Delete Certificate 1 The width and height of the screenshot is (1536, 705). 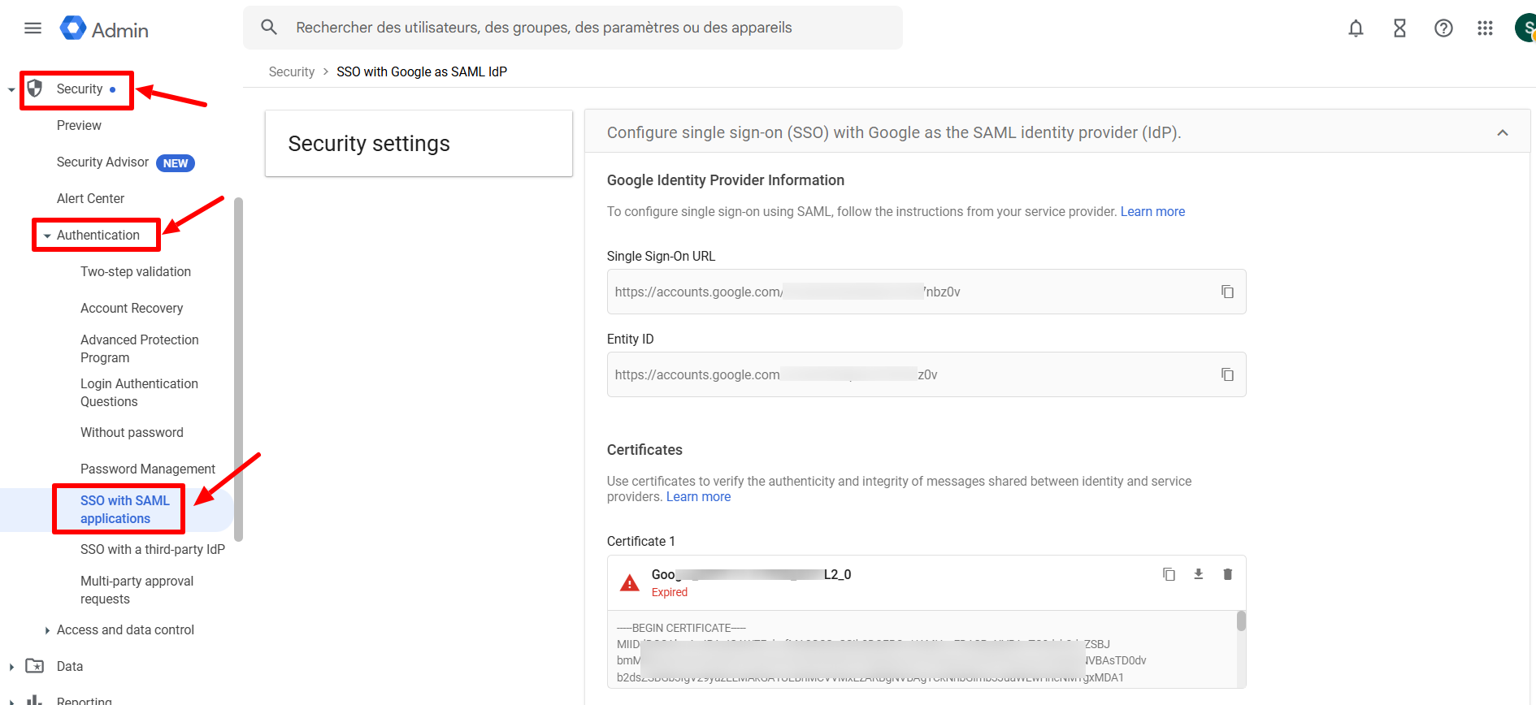coord(1227,574)
